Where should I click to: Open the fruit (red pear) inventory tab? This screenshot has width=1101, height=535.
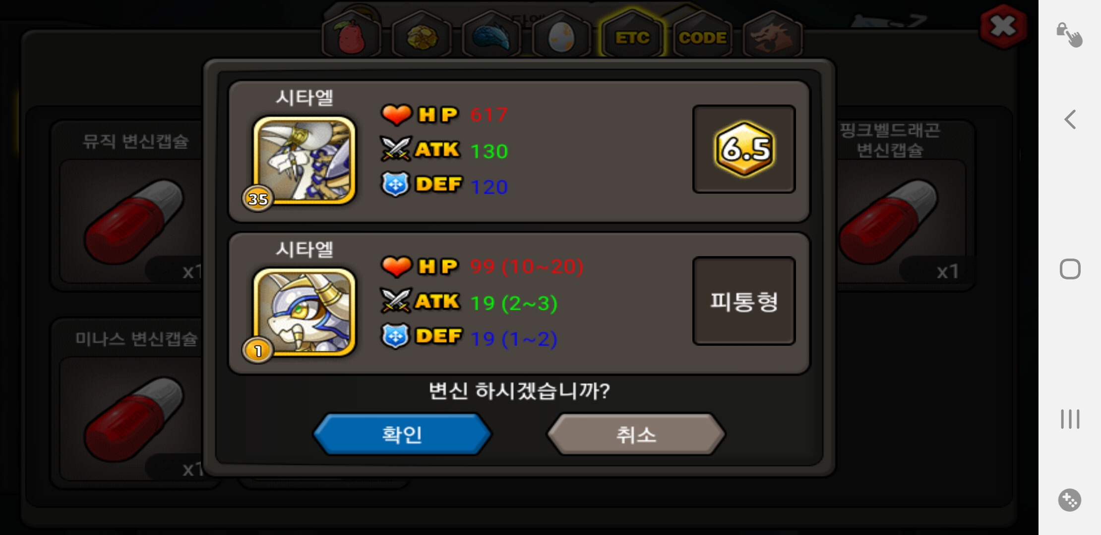(x=351, y=35)
